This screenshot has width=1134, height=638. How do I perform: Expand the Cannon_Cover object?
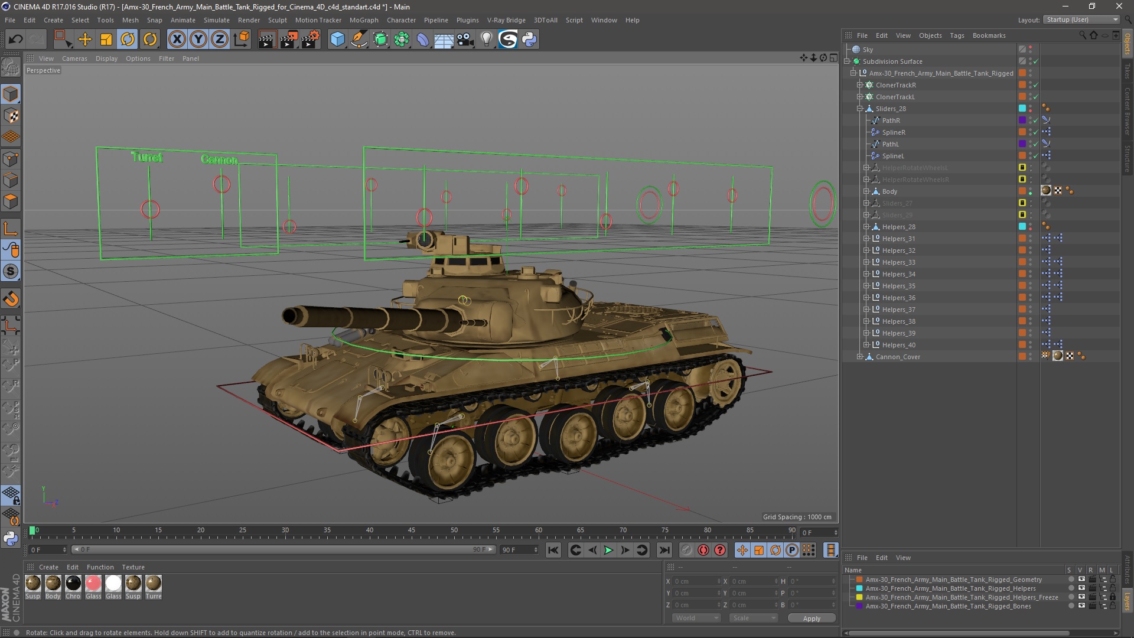(x=860, y=357)
